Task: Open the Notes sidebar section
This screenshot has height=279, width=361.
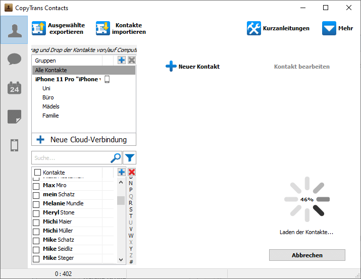Action: tap(14, 117)
